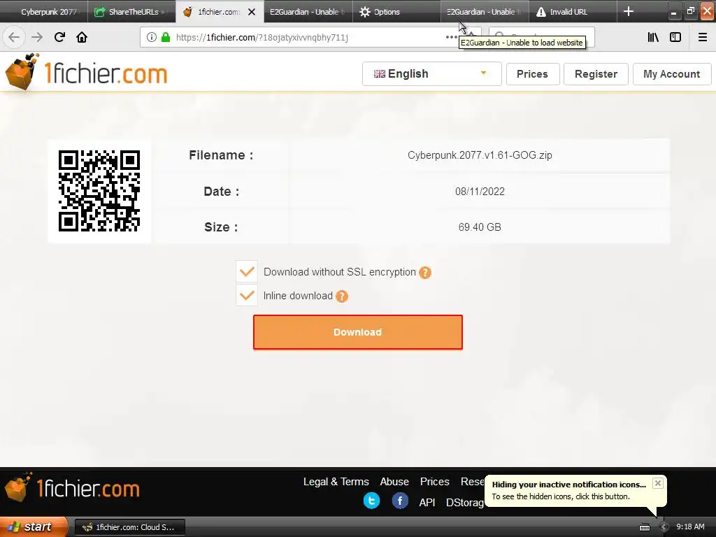Switch to the Cyberpunk 2077 tab

[44, 12]
